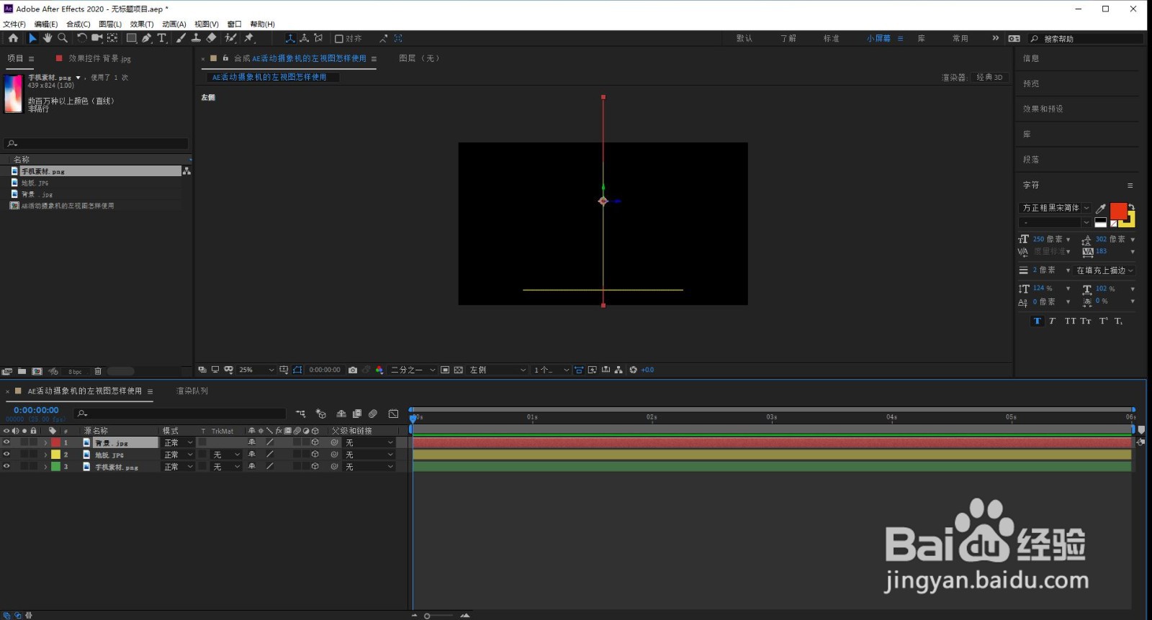Select the Type text tool
Screen dimensions: 1152x620
click(x=162, y=38)
